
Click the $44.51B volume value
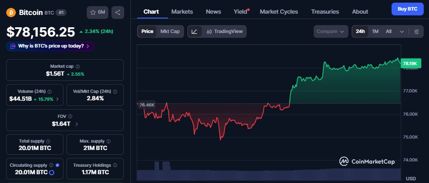(x=21, y=99)
